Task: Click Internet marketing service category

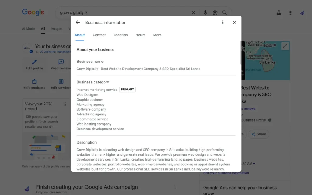Action: pyautogui.click(x=97, y=90)
